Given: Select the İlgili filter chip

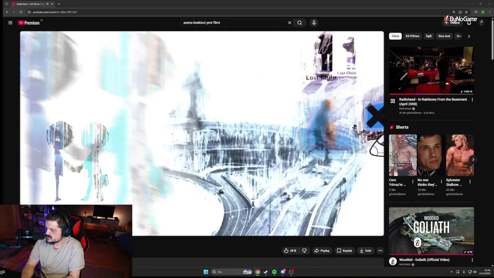Looking at the screenshot, I should tap(429, 36).
